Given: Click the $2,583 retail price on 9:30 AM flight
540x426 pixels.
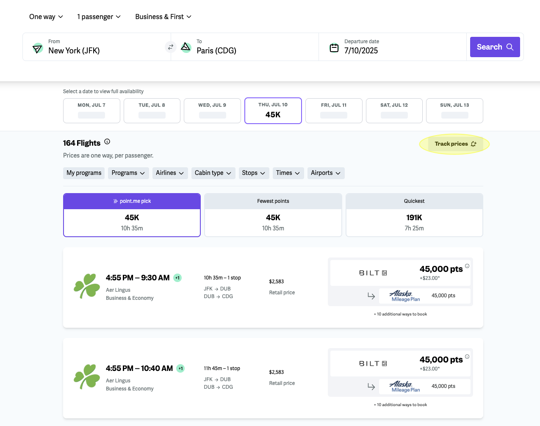Looking at the screenshot, I should tap(277, 282).
